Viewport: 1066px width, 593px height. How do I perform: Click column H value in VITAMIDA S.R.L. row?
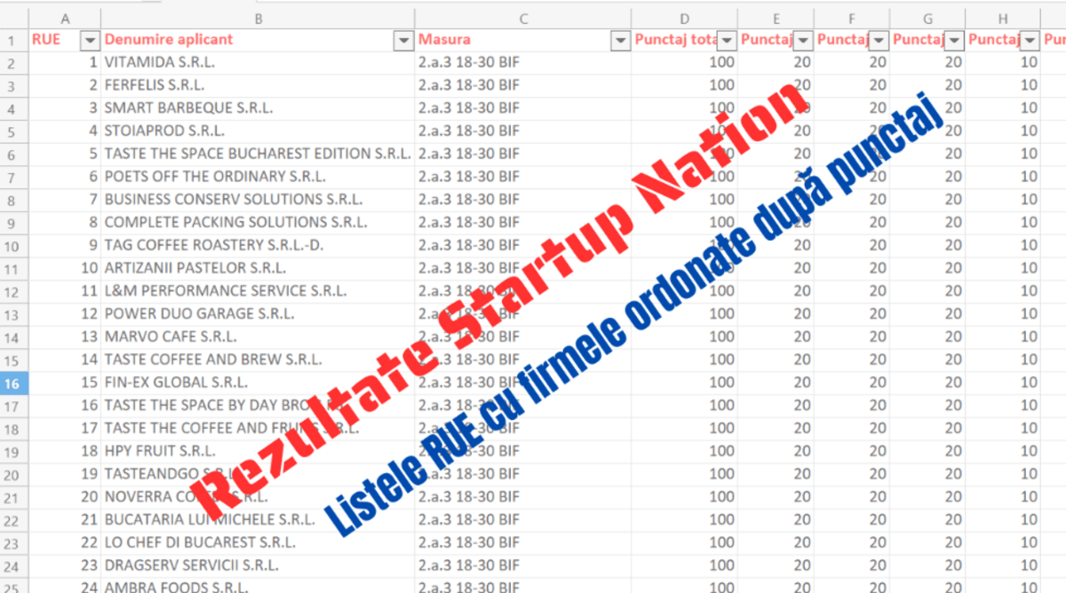pos(1003,63)
